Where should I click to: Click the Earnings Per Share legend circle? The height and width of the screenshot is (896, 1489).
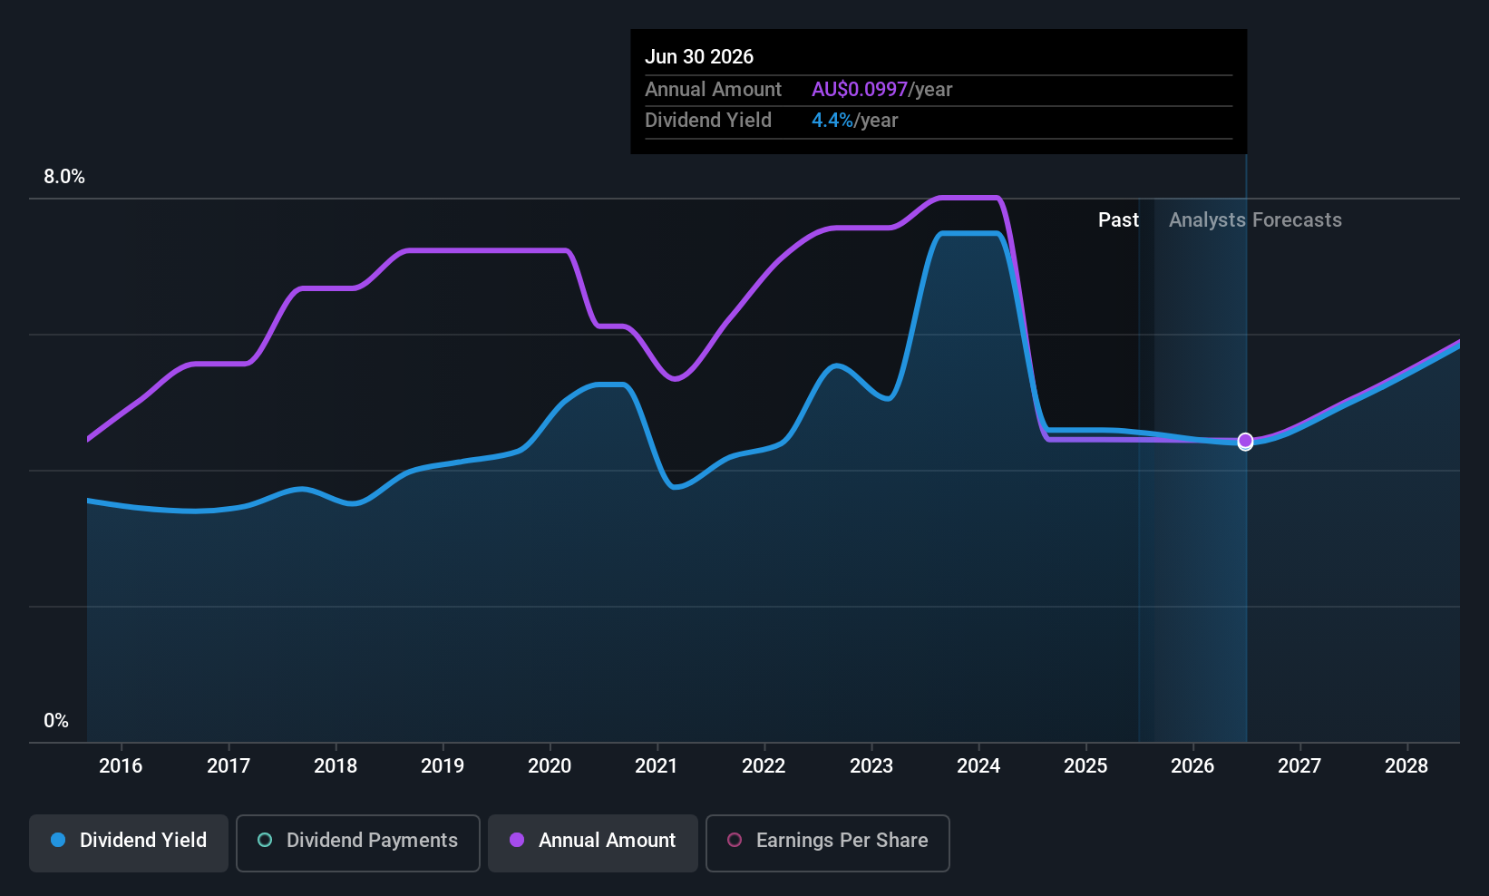pyautogui.click(x=735, y=840)
